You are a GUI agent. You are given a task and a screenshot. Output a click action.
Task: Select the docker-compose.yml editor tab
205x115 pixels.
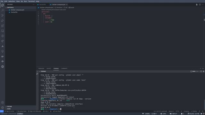pos(59,4)
